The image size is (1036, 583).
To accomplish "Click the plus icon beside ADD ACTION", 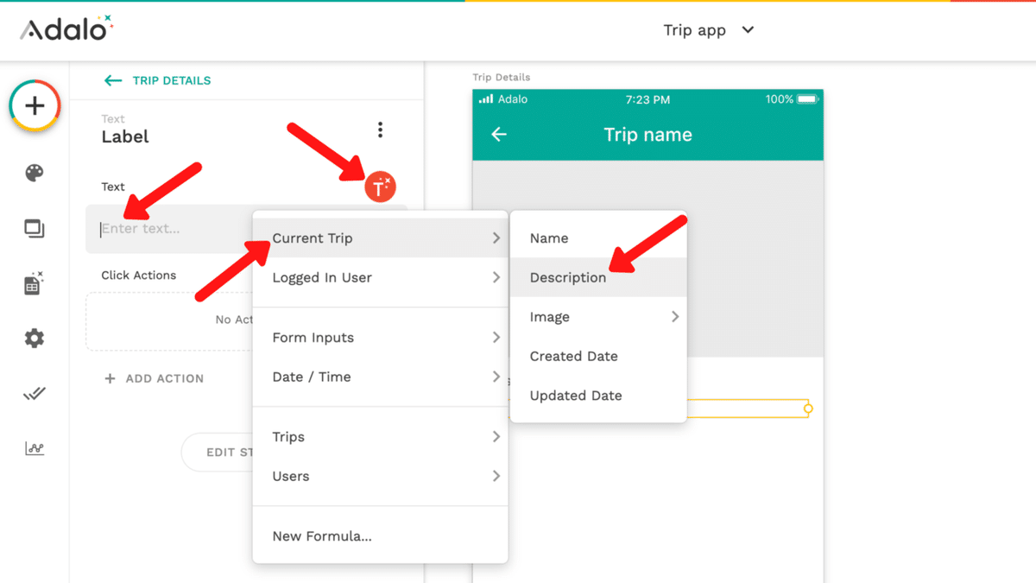I will coord(110,378).
